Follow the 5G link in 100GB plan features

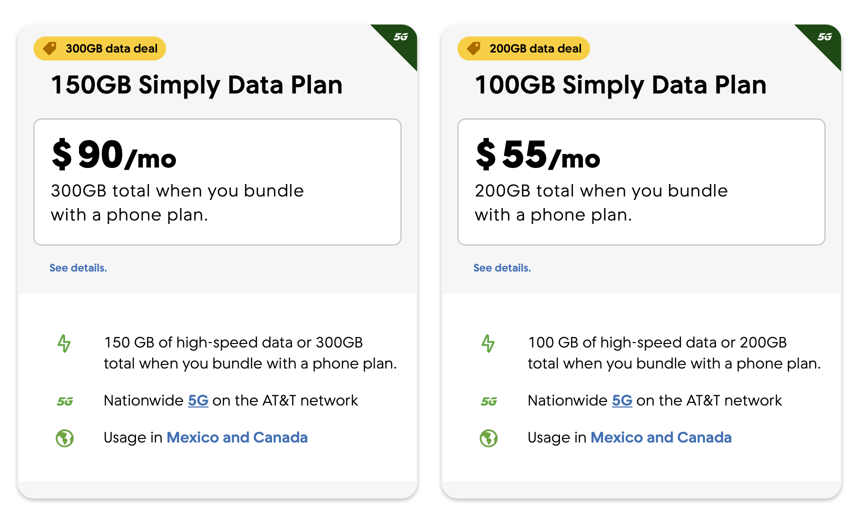(x=622, y=400)
